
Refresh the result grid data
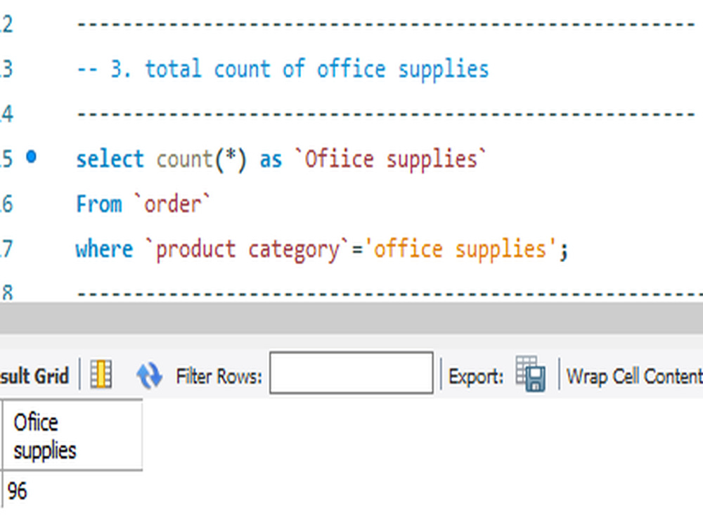(149, 375)
